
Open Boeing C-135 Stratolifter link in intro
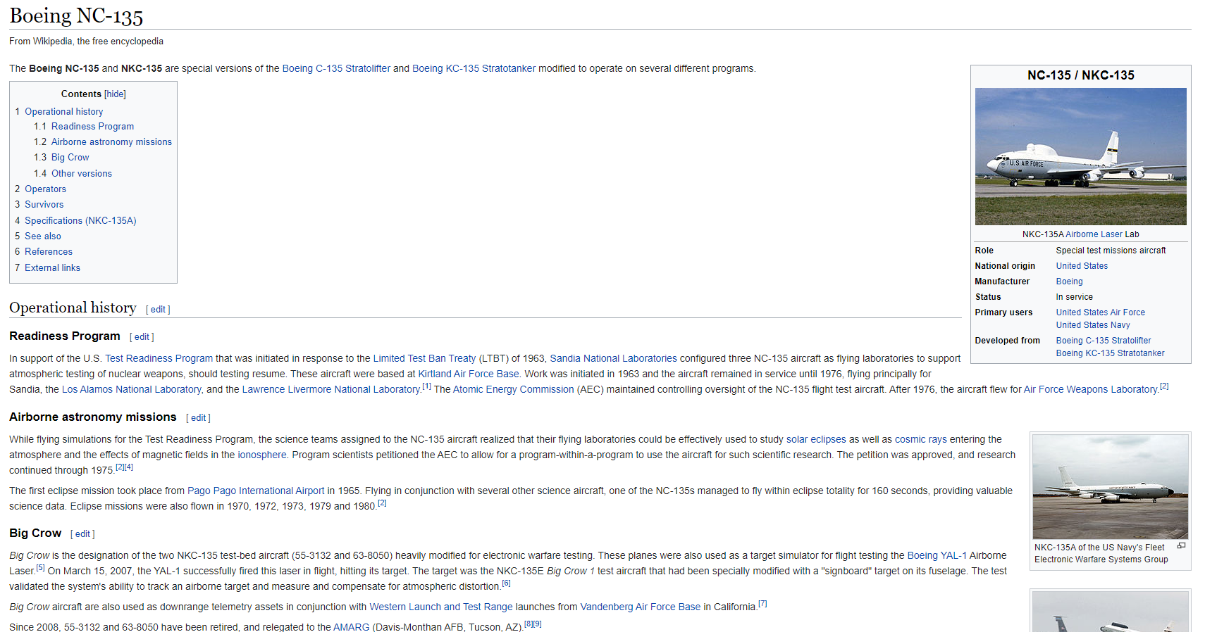coord(336,68)
